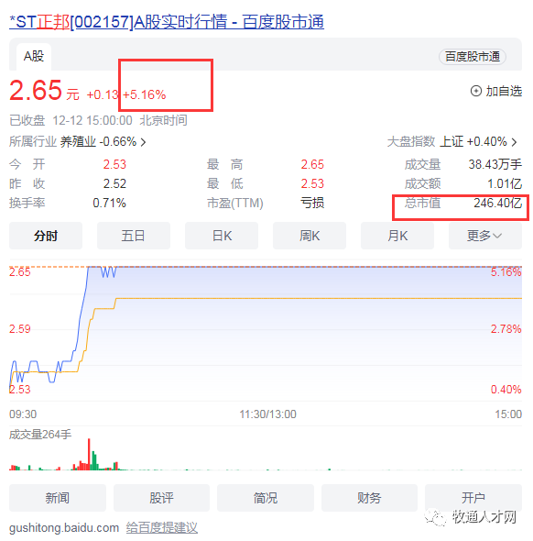Image resolution: width=533 pixels, height=541 pixels.
Task: Switch to the 五日 chart tab
Action: coord(134,236)
